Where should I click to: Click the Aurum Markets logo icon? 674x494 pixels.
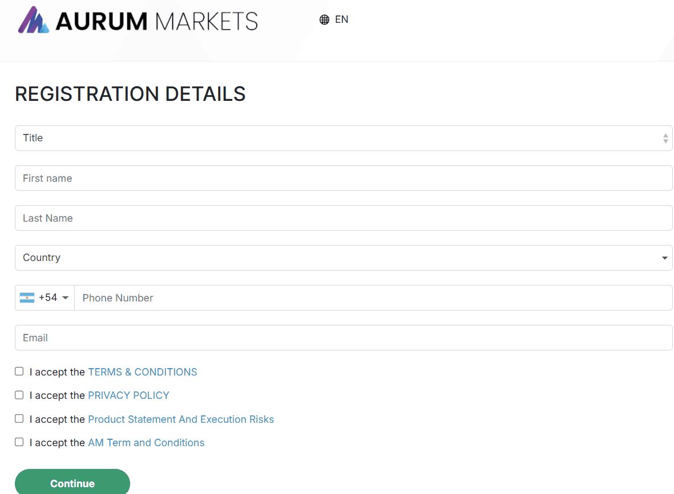(33, 19)
